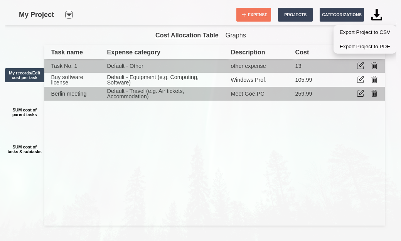Click the Cost column header
Viewport: 401px width, 241px height.
coord(302,52)
